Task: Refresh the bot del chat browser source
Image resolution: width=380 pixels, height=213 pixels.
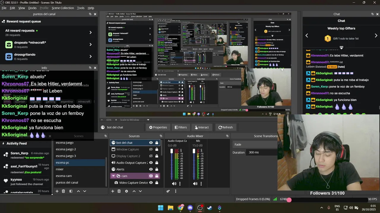Action: click(226, 128)
